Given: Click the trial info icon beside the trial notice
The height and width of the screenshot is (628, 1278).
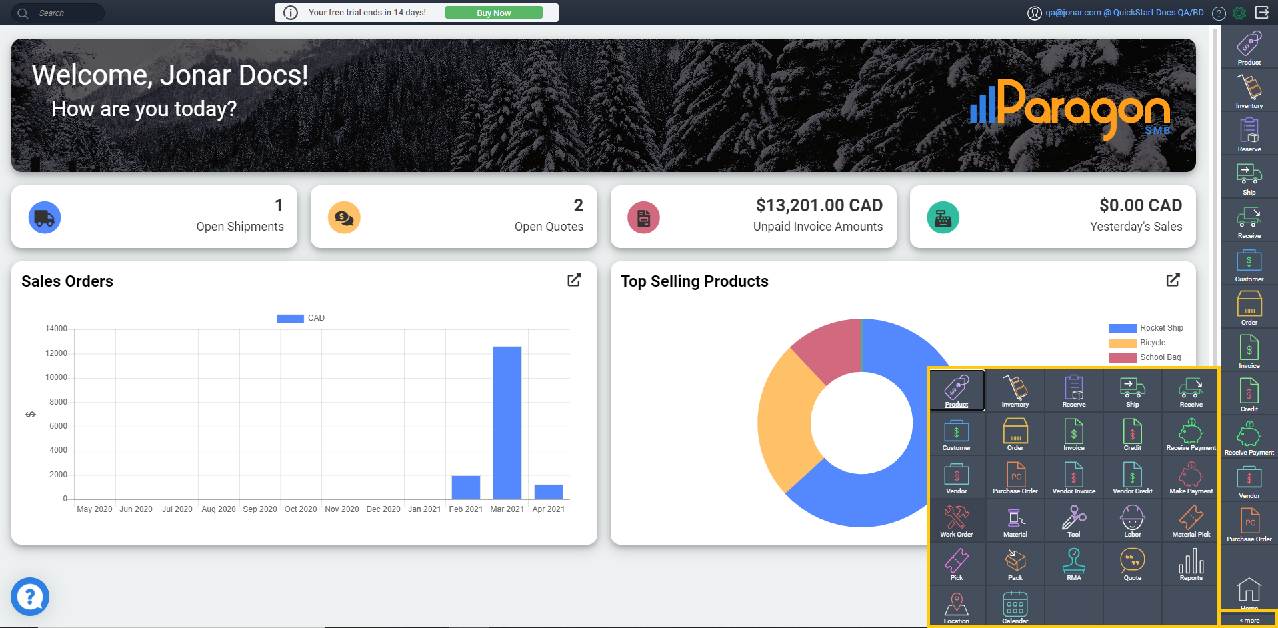Looking at the screenshot, I should coord(291,13).
